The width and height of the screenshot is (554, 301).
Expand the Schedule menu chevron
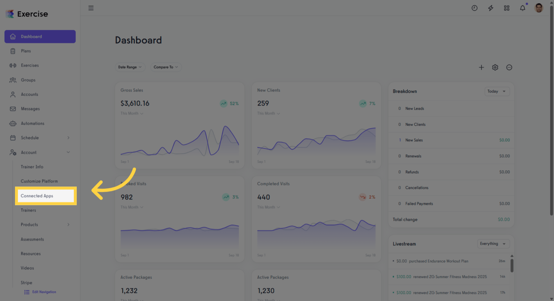(x=68, y=138)
